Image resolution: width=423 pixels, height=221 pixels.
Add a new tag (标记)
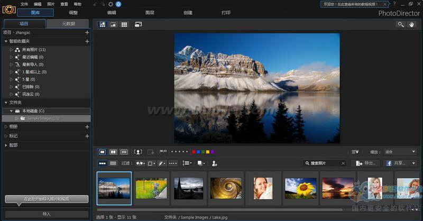pyautogui.click(x=87, y=136)
